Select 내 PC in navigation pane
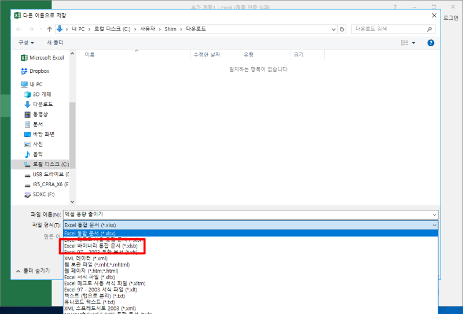The image size is (463, 314). pos(32,84)
